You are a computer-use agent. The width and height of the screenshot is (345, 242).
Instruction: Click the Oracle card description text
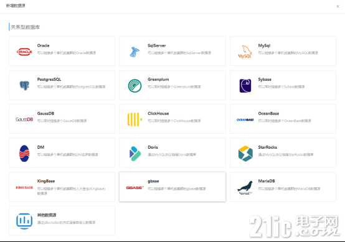tap(67, 53)
